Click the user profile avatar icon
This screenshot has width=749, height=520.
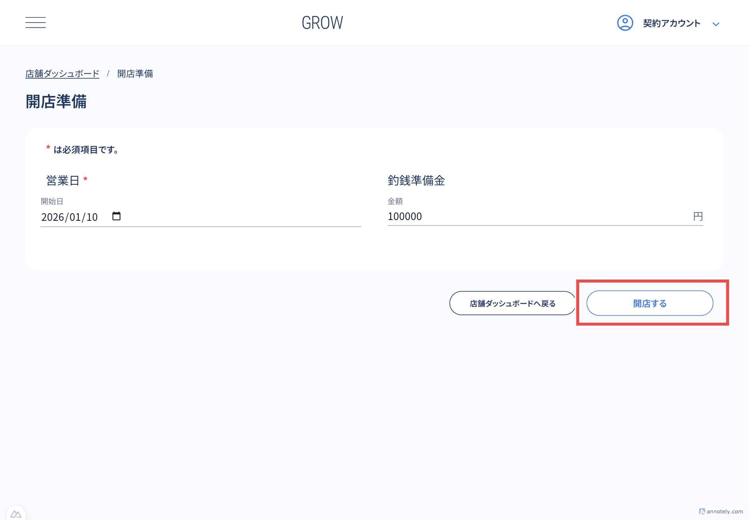[625, 23]
